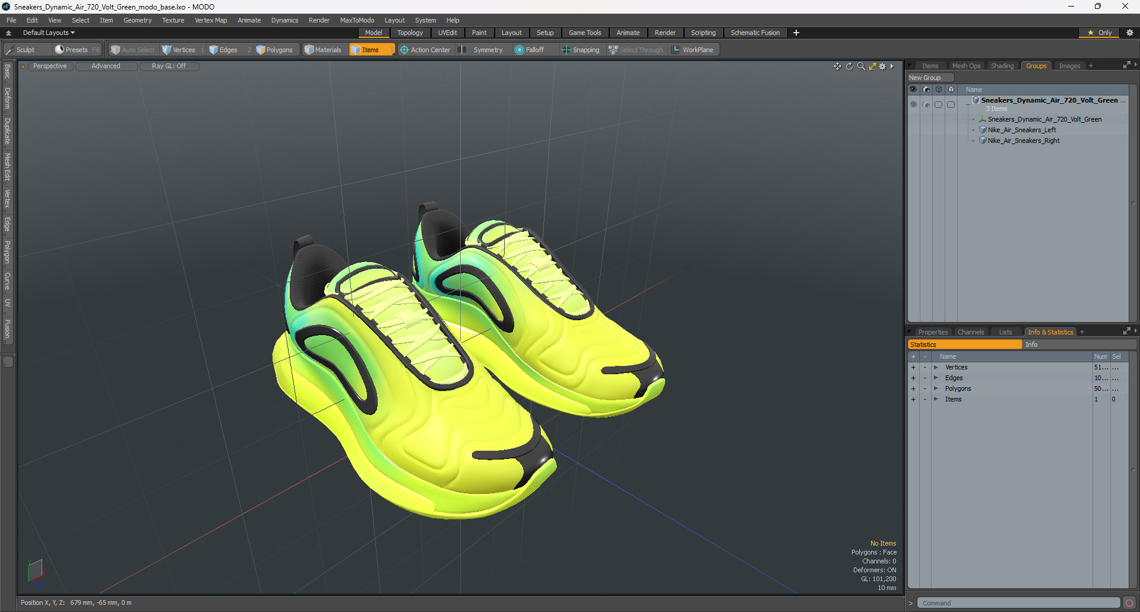Select Vertices selection mode

point(179,50)
